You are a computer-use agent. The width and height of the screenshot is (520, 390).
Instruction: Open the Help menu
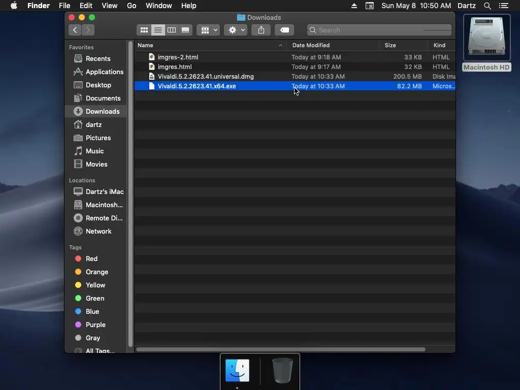click(x=189, y=6)
